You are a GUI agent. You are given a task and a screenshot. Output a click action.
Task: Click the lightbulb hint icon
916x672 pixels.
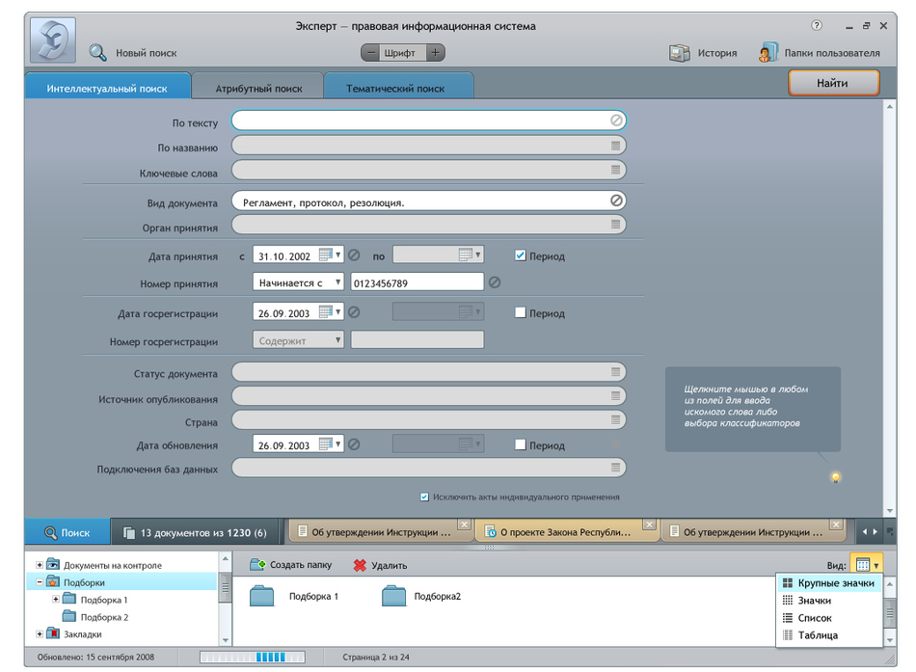(x=836, y=477)
